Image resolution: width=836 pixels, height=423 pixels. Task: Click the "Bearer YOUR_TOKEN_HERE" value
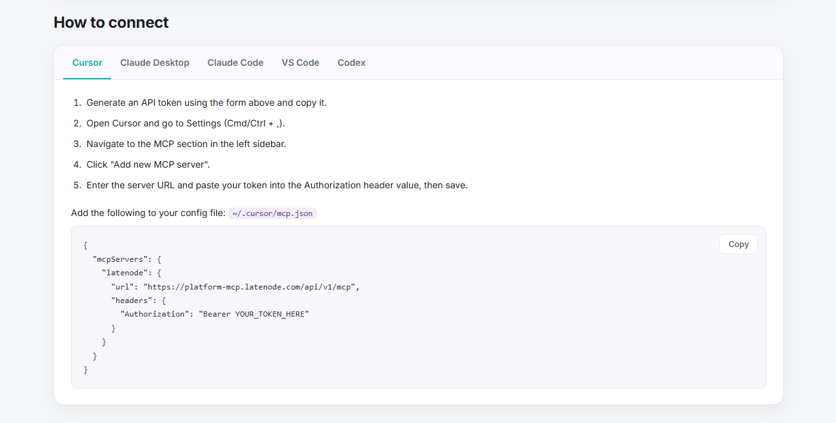coord(254,314)
